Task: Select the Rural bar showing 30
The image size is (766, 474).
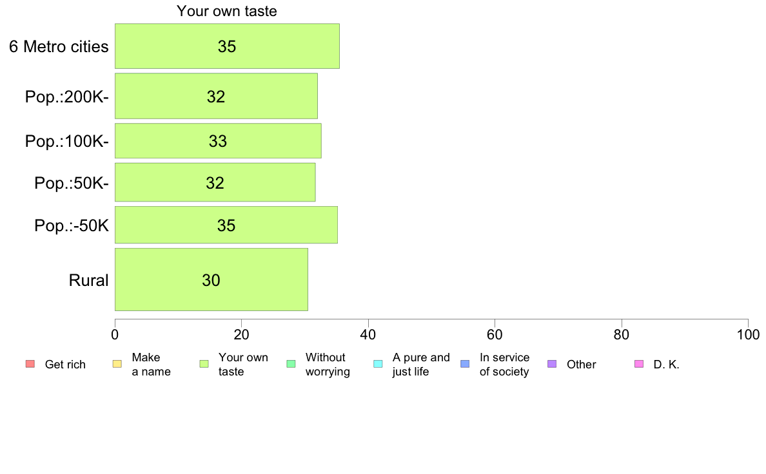Action: (211, 280)
